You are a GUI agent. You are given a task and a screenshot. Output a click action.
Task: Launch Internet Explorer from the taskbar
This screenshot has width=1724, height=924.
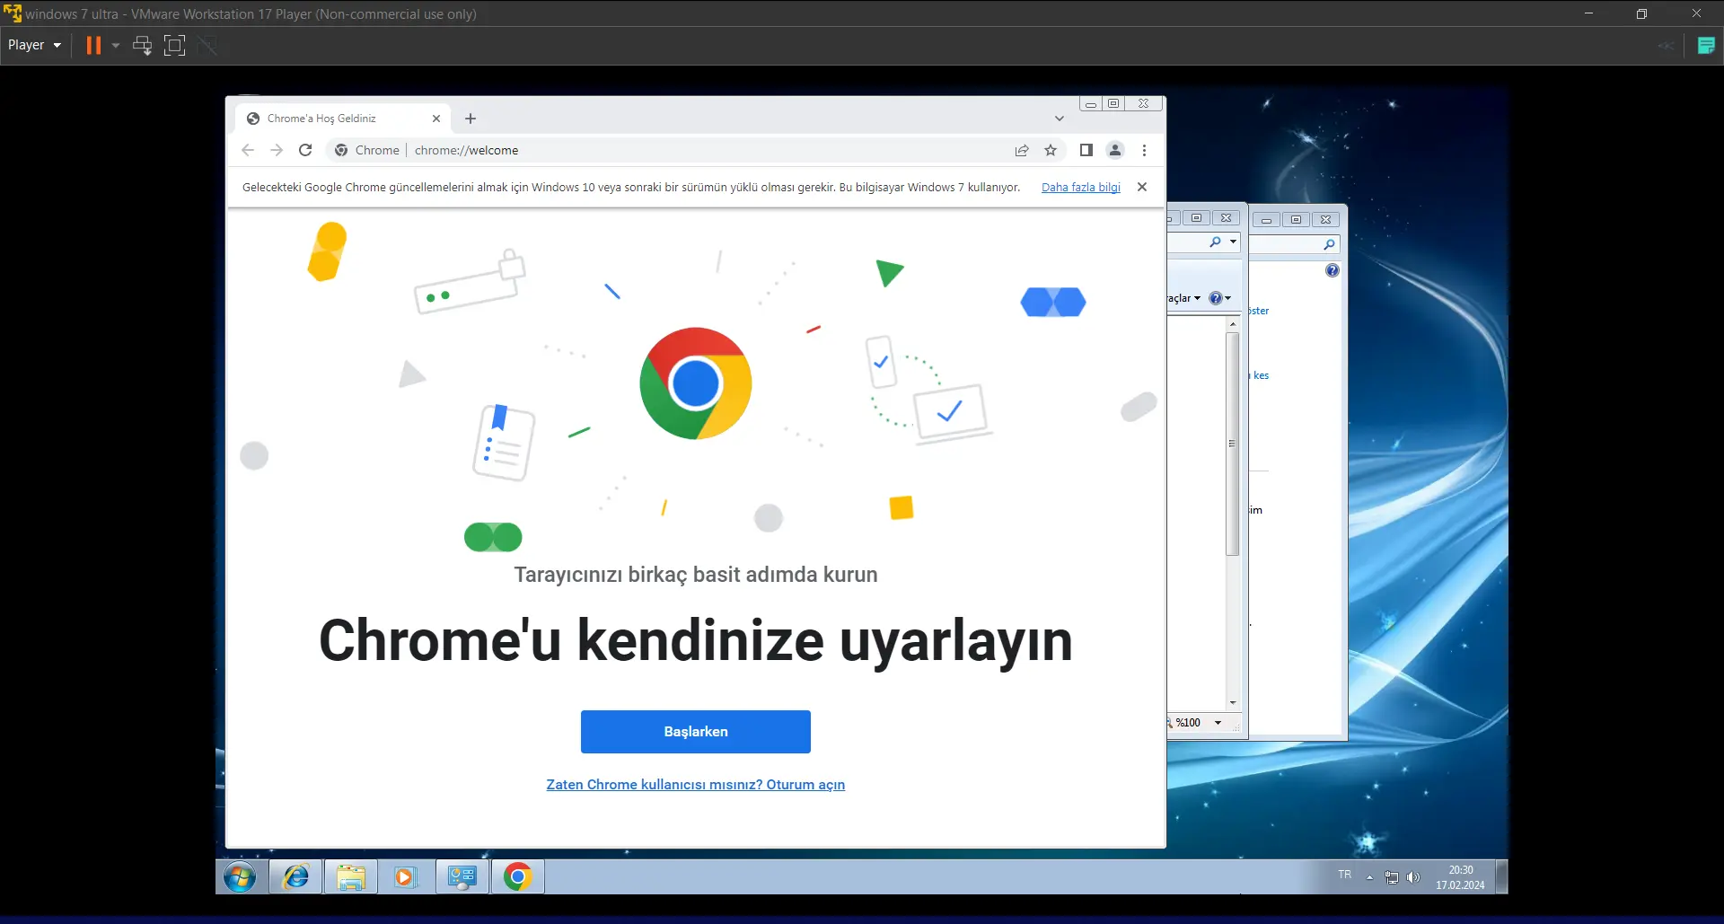click(296, 877)
